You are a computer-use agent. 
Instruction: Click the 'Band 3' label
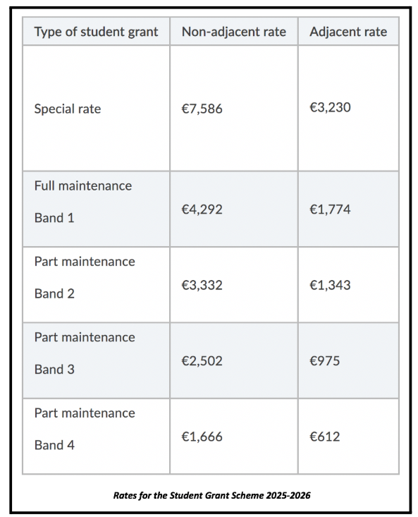pos(54,370)
